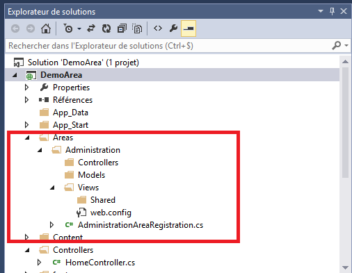
Task: Close the Solution Explorer panel
Action: click(344, 11)
